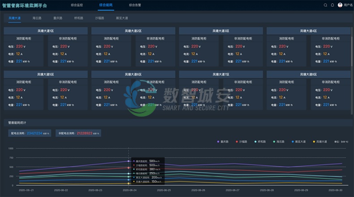Open the 用户名 account menu
Image resolution: width=354 pixels, height=197 pixels.
(348, 5)
